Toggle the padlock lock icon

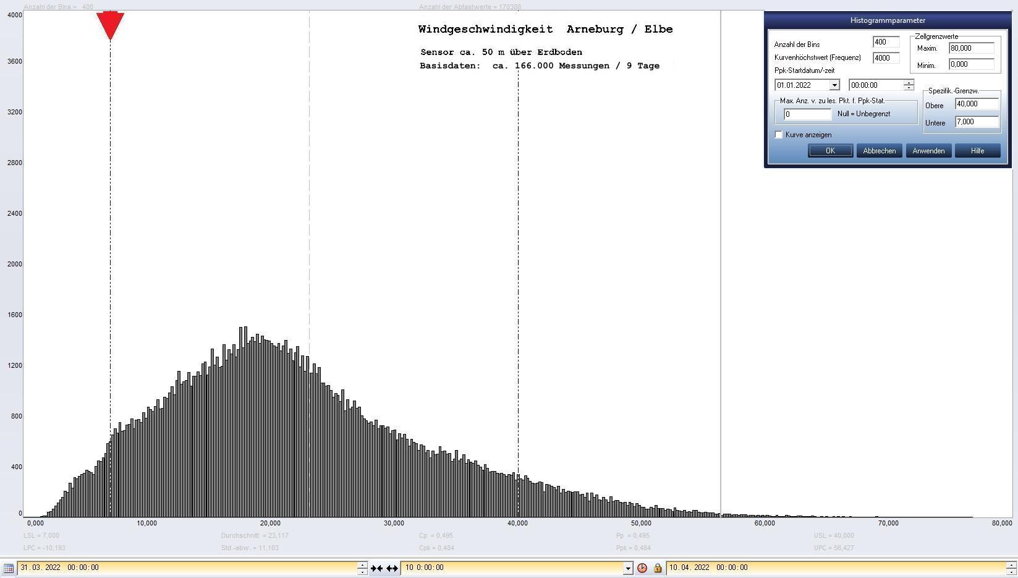point(657,568)
